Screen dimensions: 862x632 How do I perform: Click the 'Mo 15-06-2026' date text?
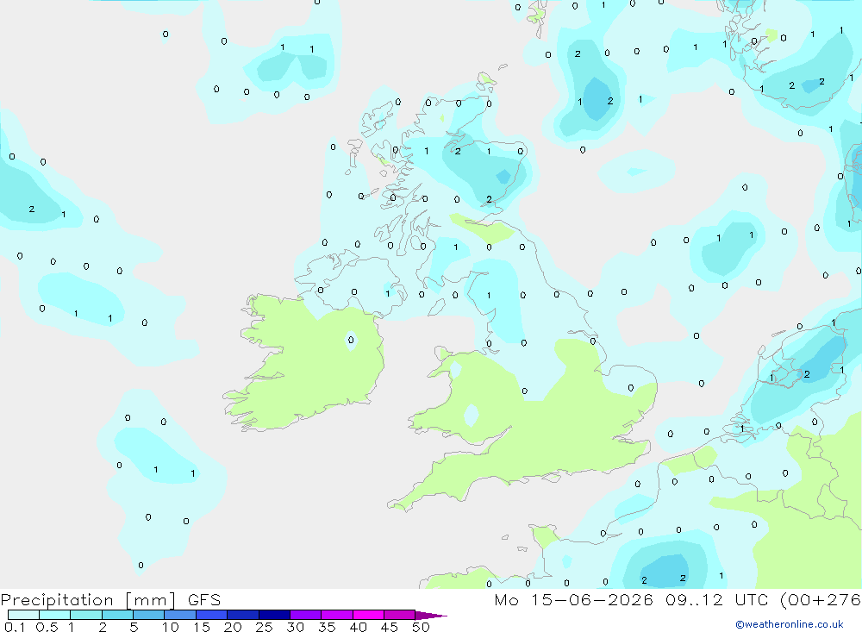[573, 600]
